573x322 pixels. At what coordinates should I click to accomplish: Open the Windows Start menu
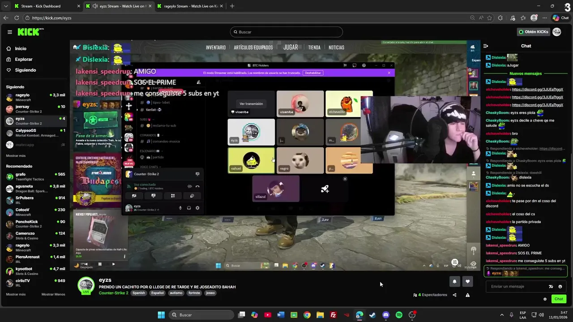161,315
